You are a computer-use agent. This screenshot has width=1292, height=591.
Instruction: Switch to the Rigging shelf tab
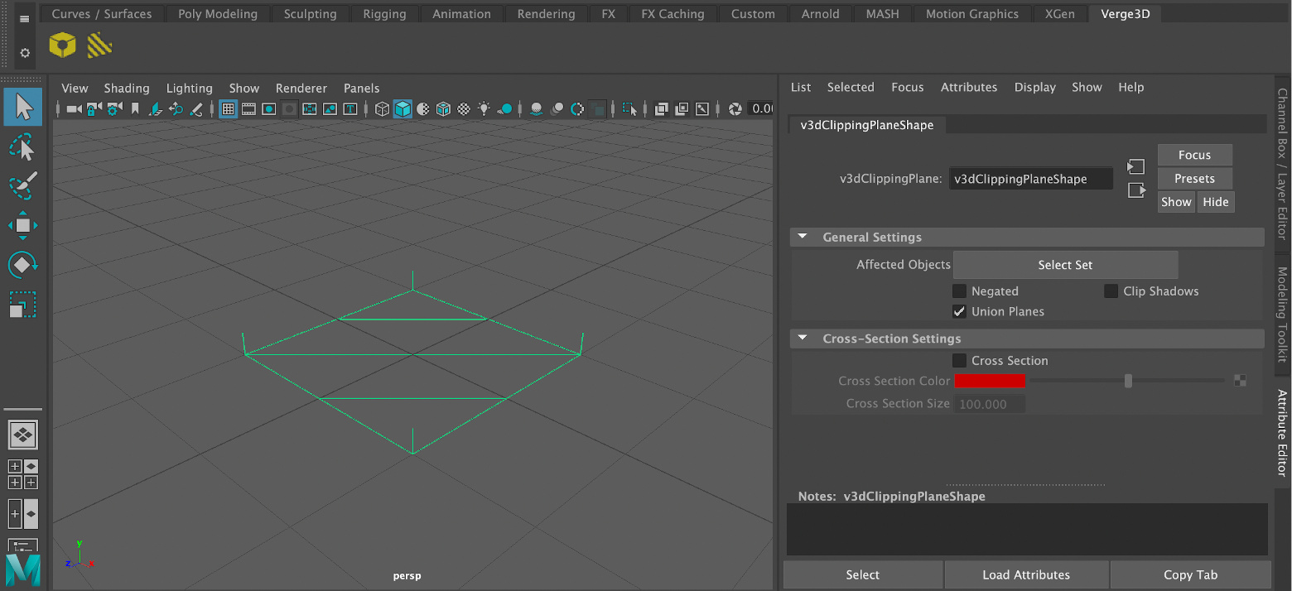384,14
